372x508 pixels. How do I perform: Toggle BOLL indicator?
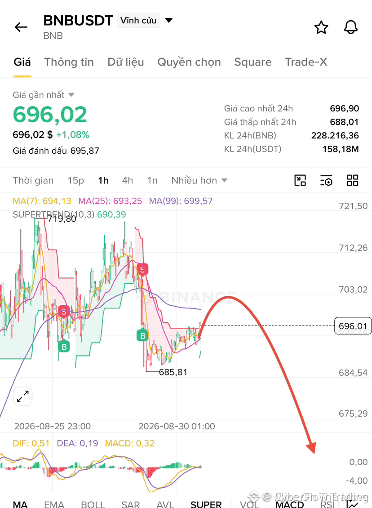pyautogui.click(x=93, y=504)
